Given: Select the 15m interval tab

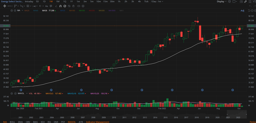Looking at the screenshot, I should pos(106,1).
